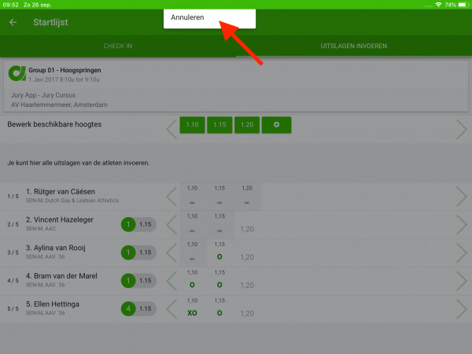Select the 1.15 height button
The width and height of the screenshot is (472, 354).
tap(219, 125)
